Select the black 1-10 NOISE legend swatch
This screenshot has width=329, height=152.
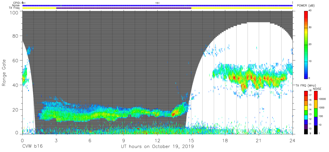[x=316, y=130]
